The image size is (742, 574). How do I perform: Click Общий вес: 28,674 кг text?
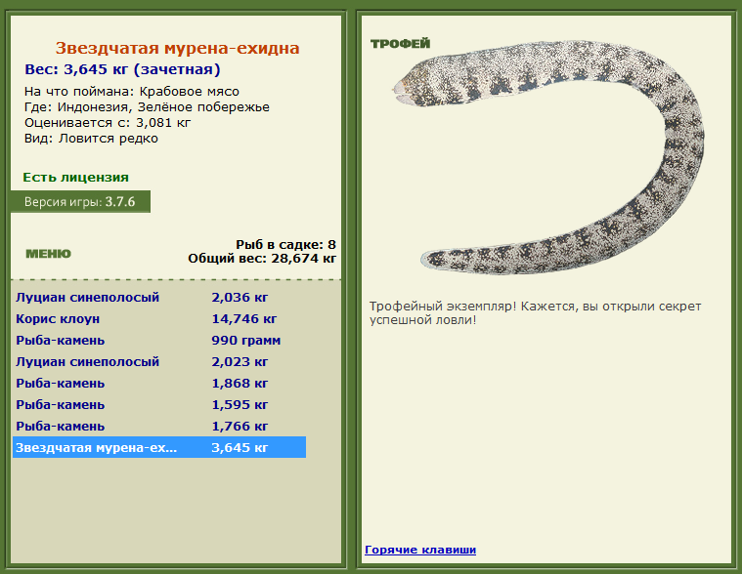coord(262,259)
